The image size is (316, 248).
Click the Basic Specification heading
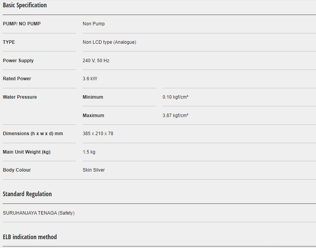pyautogui.click(x=25, y=5)
